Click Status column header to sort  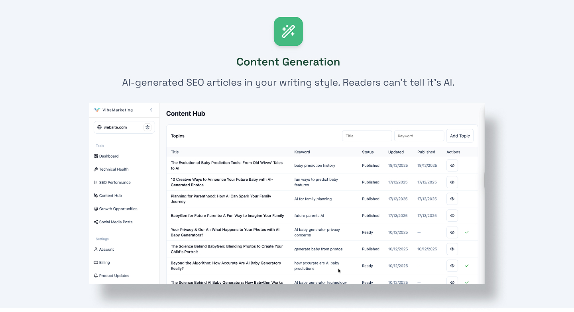point(367,152)
